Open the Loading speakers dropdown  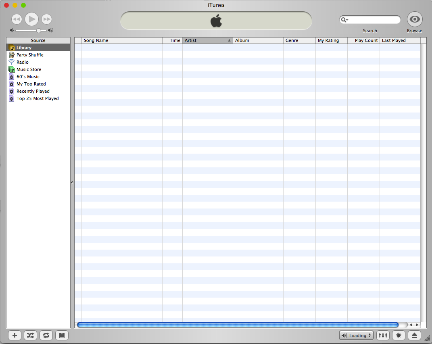pyautogui.click(x=356, y=335)
